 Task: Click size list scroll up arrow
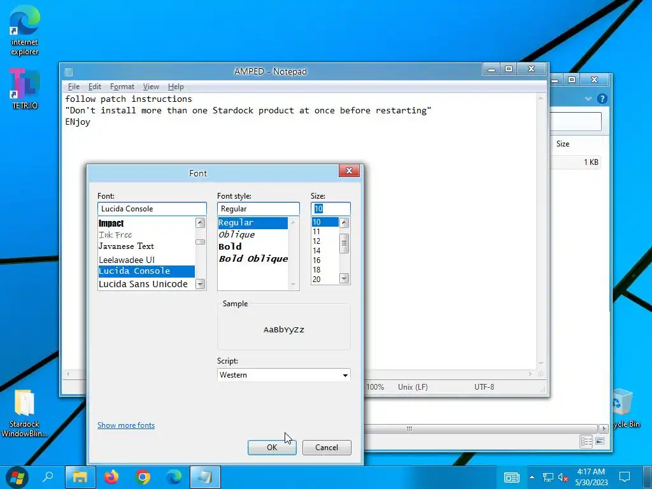(344, 222)
